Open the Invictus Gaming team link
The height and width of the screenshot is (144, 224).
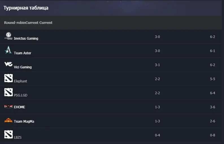click(26, 39)
